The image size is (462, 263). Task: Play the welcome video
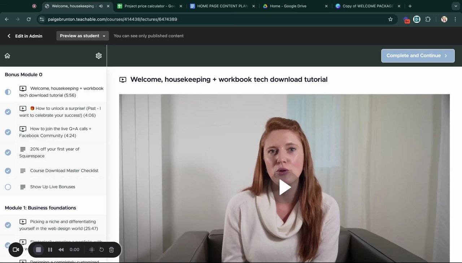coord(285,187)
